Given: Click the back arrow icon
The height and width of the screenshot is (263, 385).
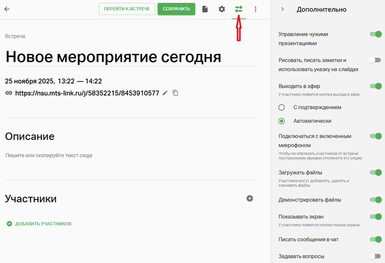Looking at the screenshot, I should pos(7,9).
